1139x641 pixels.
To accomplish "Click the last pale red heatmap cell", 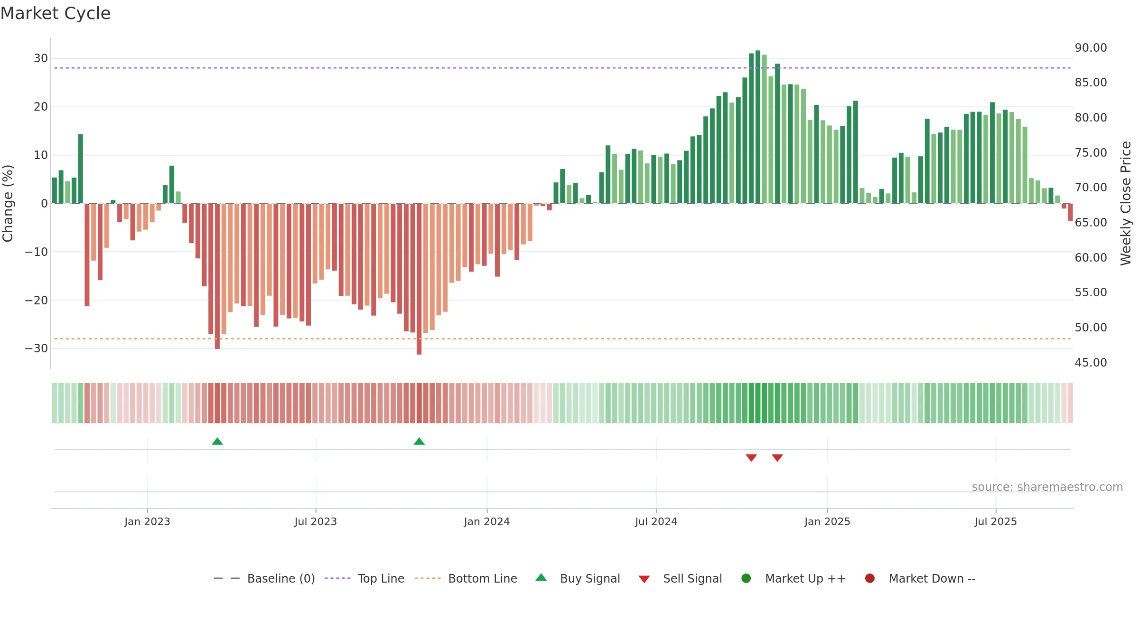I will tap(1070, 403).
